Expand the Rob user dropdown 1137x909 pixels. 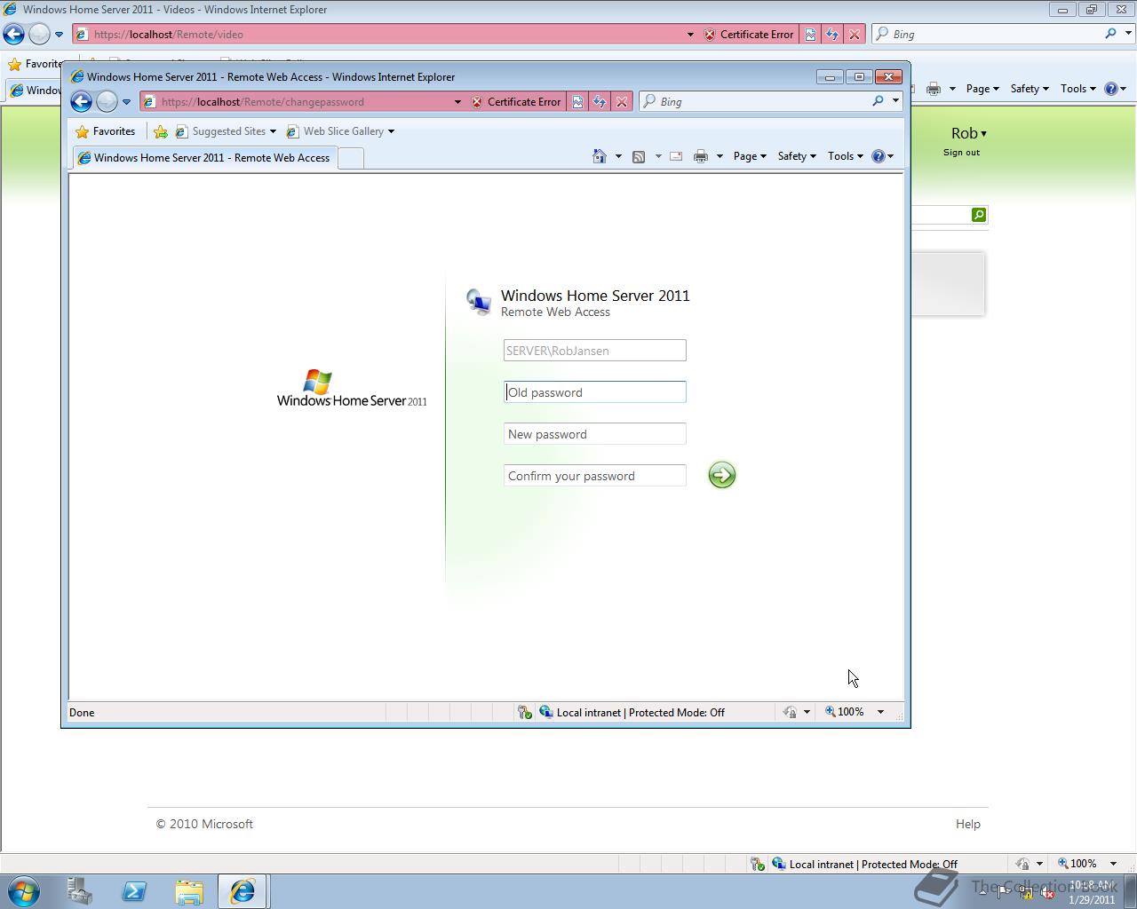969,133
